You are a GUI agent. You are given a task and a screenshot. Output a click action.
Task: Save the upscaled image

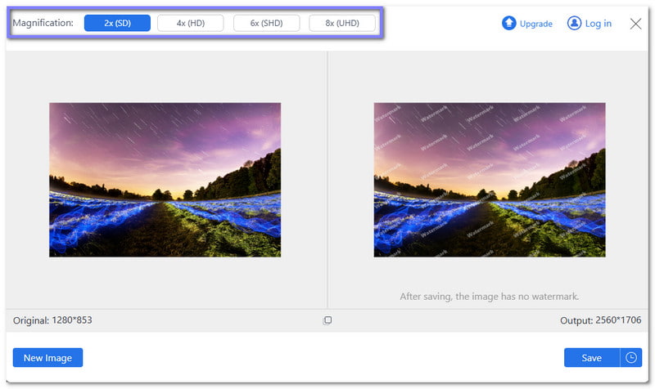[x=591, y=358]
